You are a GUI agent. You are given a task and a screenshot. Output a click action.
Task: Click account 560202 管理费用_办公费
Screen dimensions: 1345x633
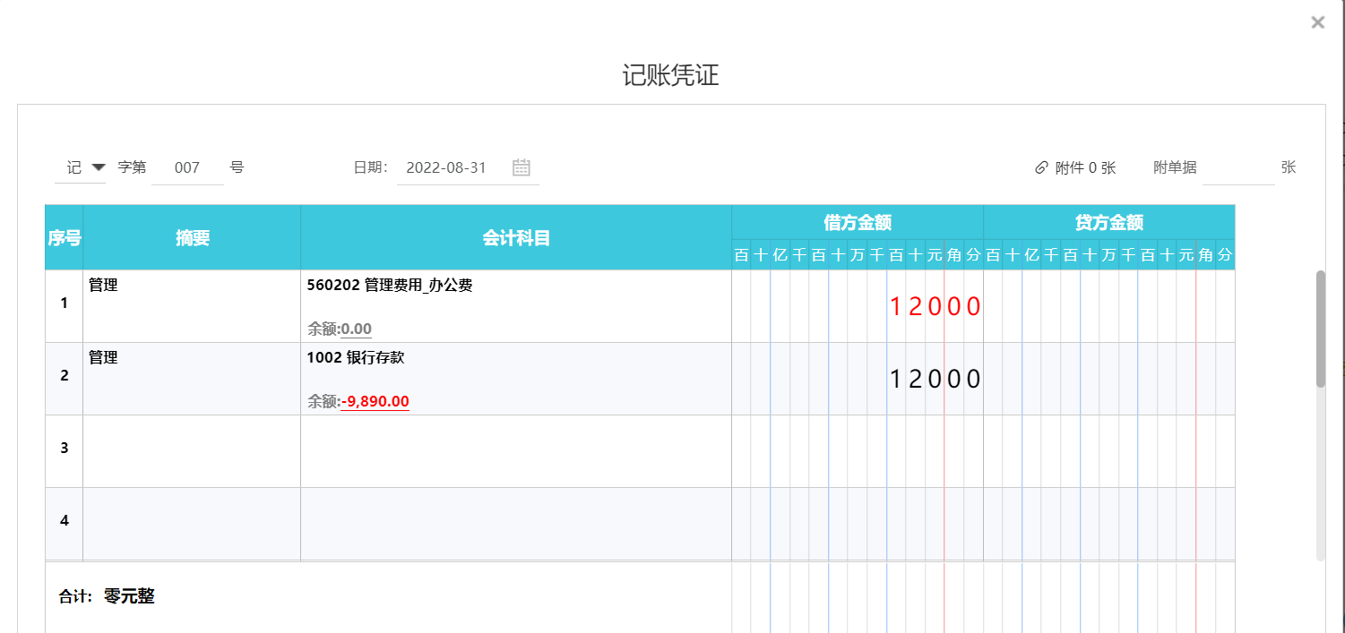pyautogui.click(x=390, y=285)
